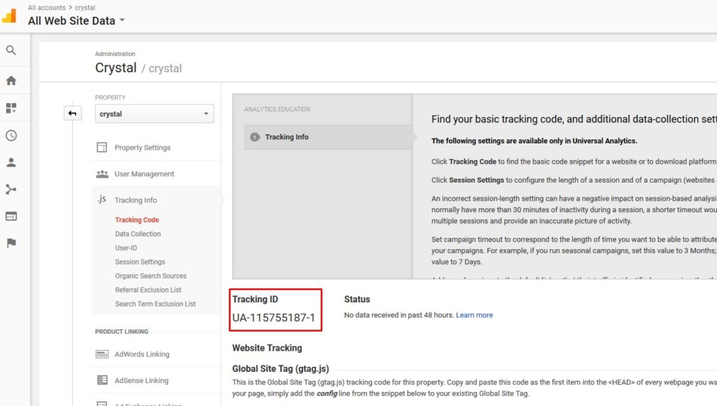The width and height of the screenshot is (717, 406).
Task: Open Session Settings
Action: point(140,262)
